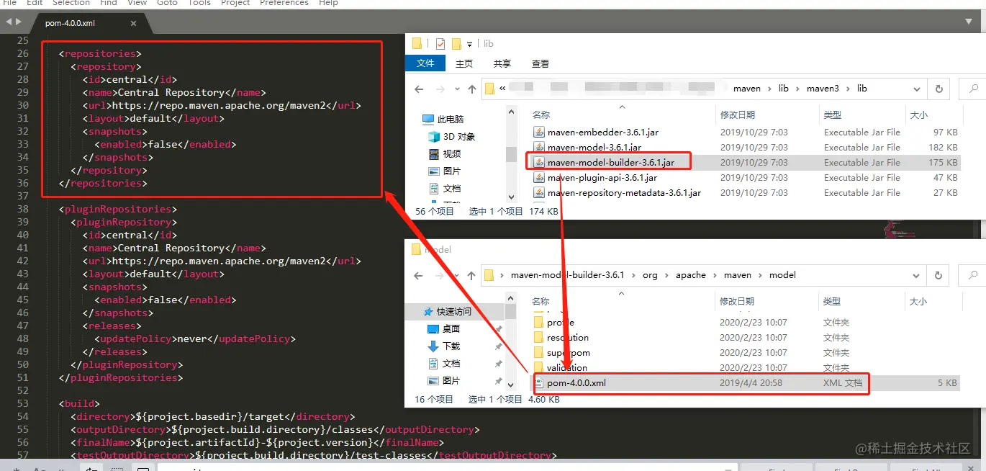The image size is (986, 471).
Task: Click the scroll-up arrow of lib navigation pane
Action: click(x=511, y=113)
